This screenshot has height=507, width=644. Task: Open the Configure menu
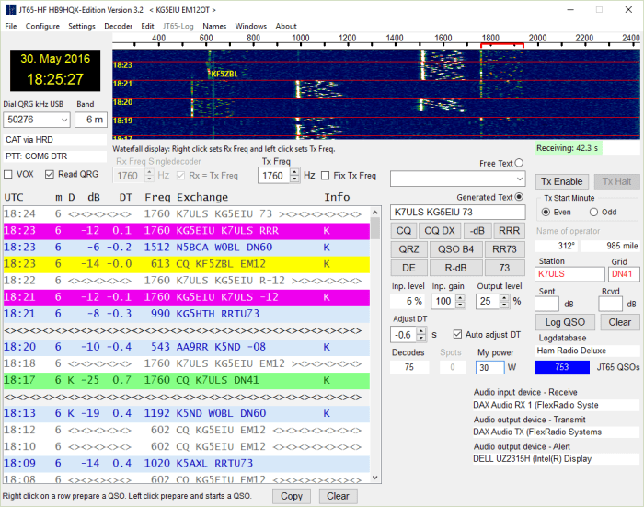click(42, 26)
